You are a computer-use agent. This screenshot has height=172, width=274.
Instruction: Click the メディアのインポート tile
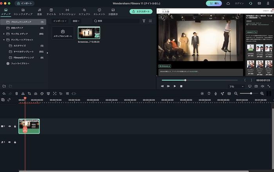[x=63, y=33]
